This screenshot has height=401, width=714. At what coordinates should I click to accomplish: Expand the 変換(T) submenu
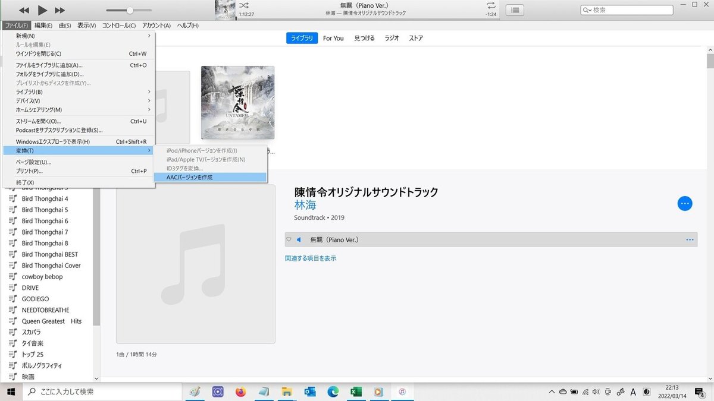coord(79,150)
